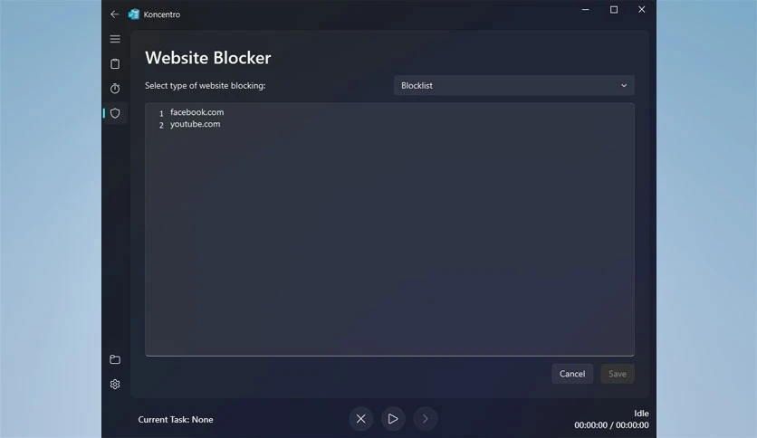Click the Koncentro app logo
The height and width of the screenshot is (438, 757).
click(x=134, y=14)
